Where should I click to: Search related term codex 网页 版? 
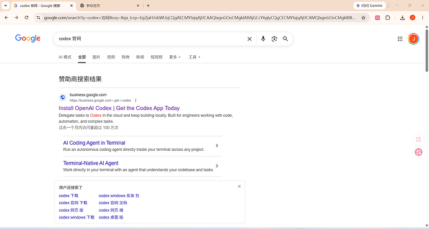pos(71,210)
